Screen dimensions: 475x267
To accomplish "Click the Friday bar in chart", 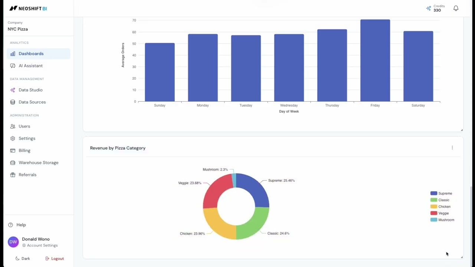I will [x=375, y=60].
